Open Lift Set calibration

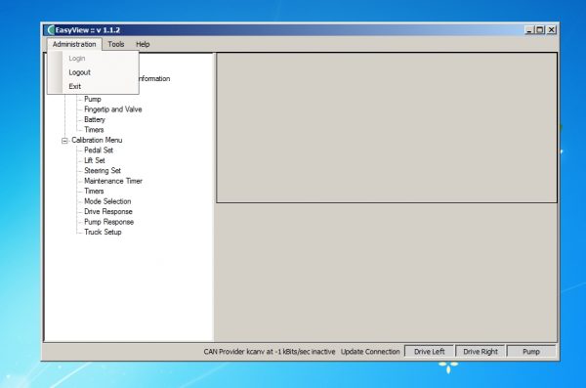(95, 160)
